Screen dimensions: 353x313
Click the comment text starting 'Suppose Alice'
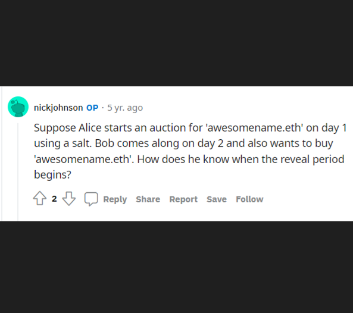click(x=190, y=151)
